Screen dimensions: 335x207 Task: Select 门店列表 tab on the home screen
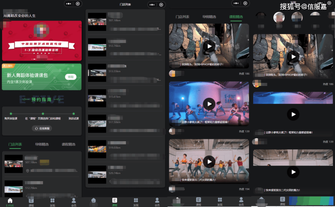pyautogui.click(x=15, y=144)
